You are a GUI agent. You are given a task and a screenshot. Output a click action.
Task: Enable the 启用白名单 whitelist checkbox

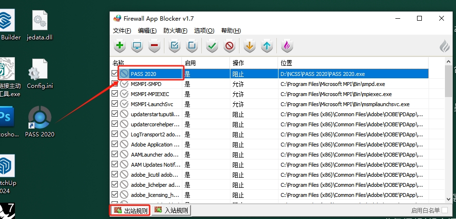coord(444,210)
